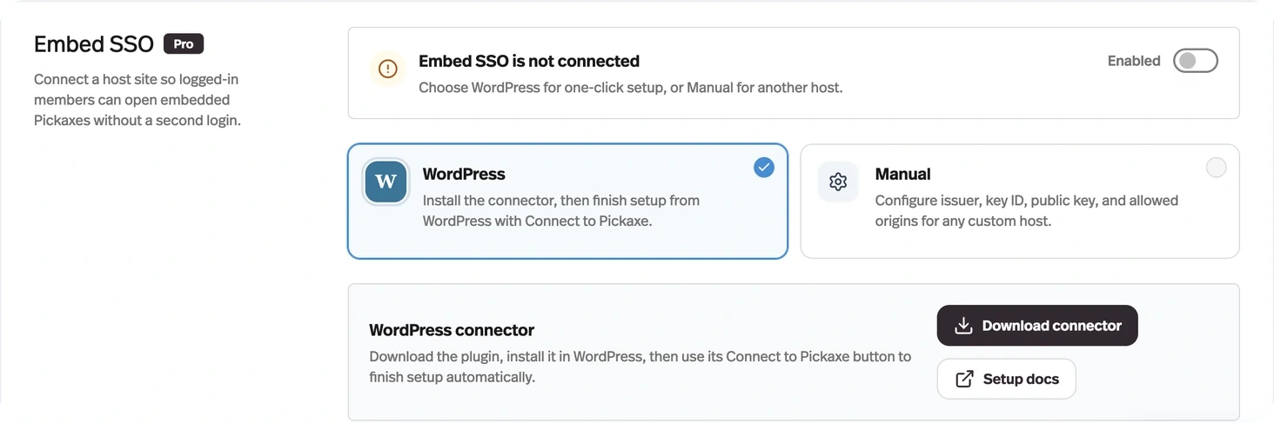Click the 'Configure issuer, key ID' description text
Screen dimensions: 1274x423
tap(1027, 210)
